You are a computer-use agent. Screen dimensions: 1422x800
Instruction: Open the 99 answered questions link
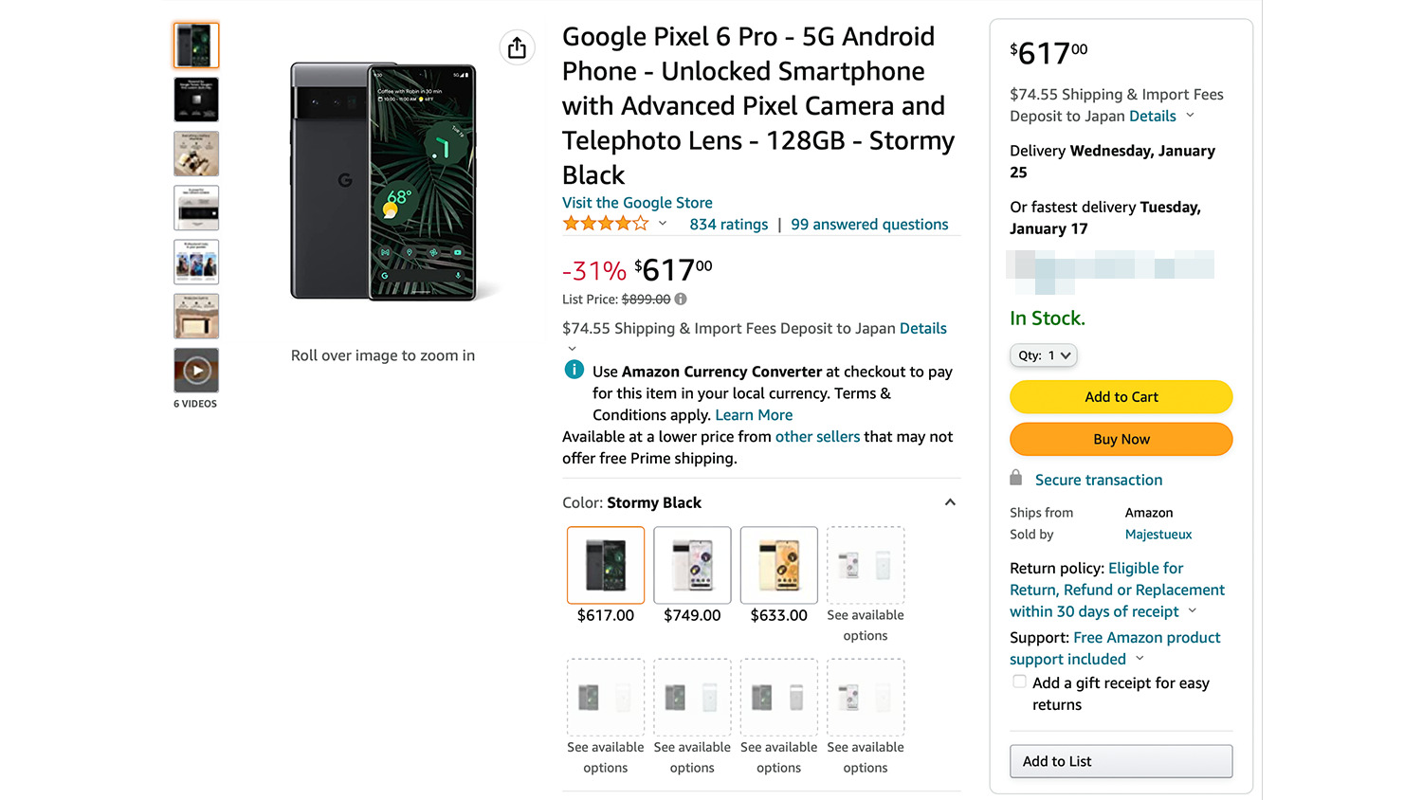pyautogui.click(x=869, y=225)
